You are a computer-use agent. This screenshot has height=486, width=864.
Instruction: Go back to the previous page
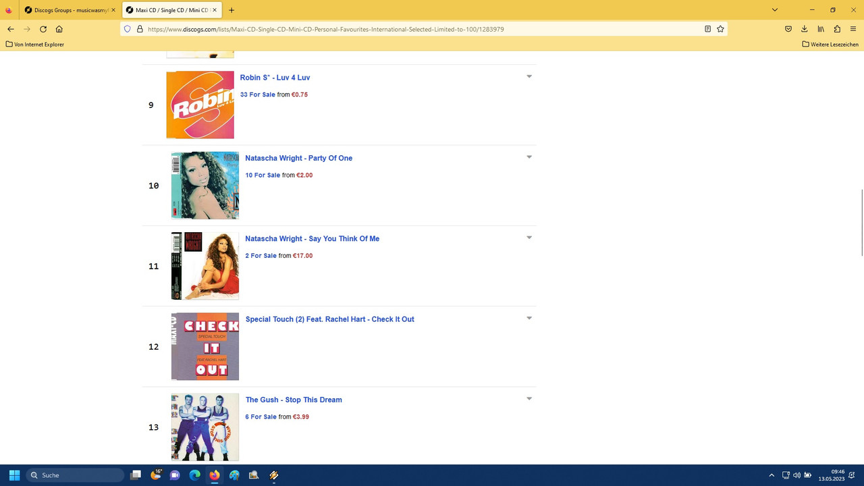point(11,29)
